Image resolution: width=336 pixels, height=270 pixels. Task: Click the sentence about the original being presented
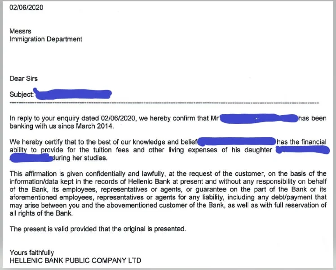pyautogui.click(x=97, y=229)
